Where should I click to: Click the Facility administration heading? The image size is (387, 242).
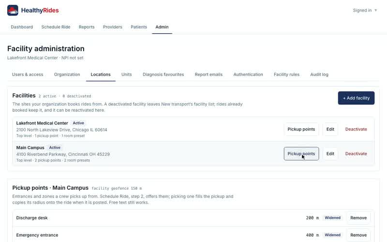(45, 49)
